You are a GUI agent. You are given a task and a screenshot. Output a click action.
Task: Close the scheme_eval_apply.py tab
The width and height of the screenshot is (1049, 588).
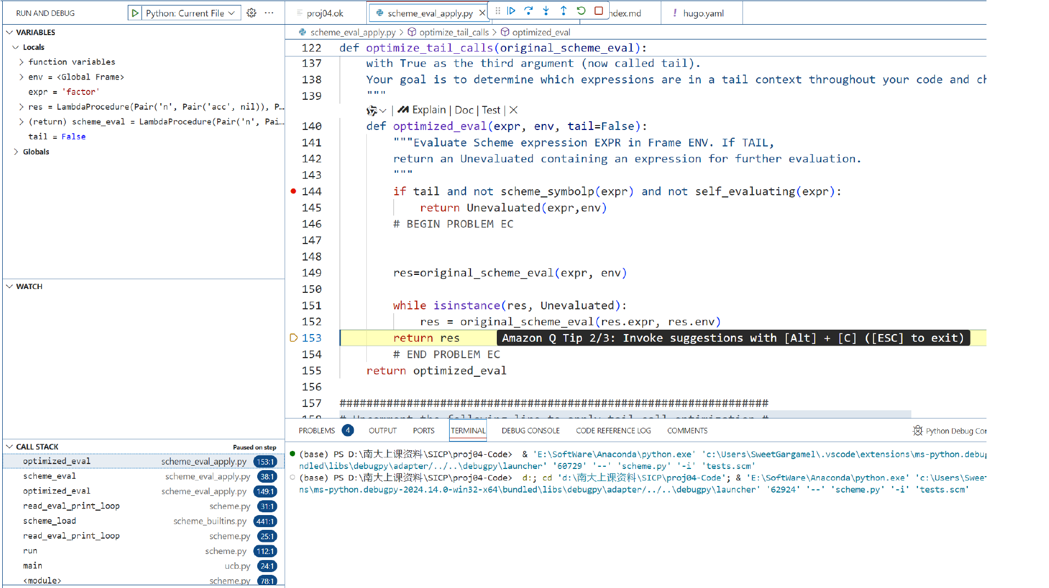(x=482, y=13)
